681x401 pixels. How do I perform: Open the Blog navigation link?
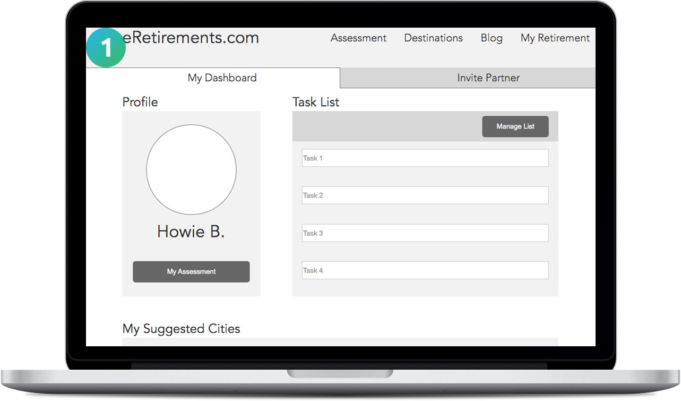point(492,38)
